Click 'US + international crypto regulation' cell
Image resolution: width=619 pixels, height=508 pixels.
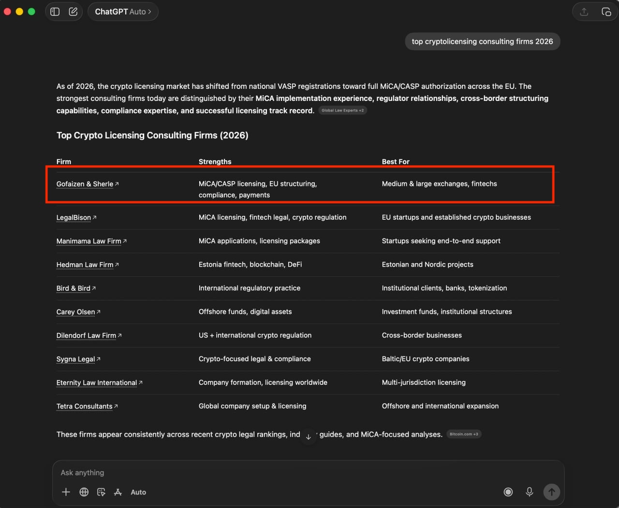coord(255,336)
